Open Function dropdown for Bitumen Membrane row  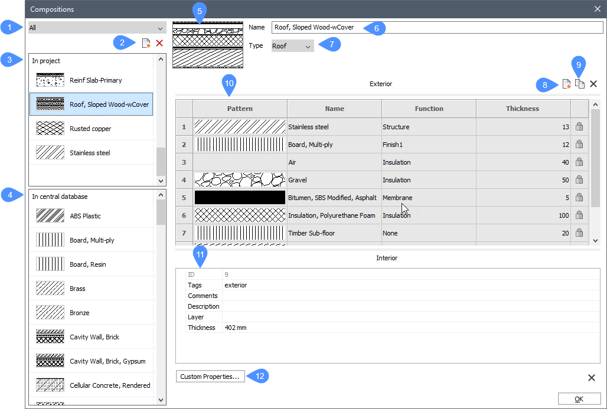tap(428, 198)
